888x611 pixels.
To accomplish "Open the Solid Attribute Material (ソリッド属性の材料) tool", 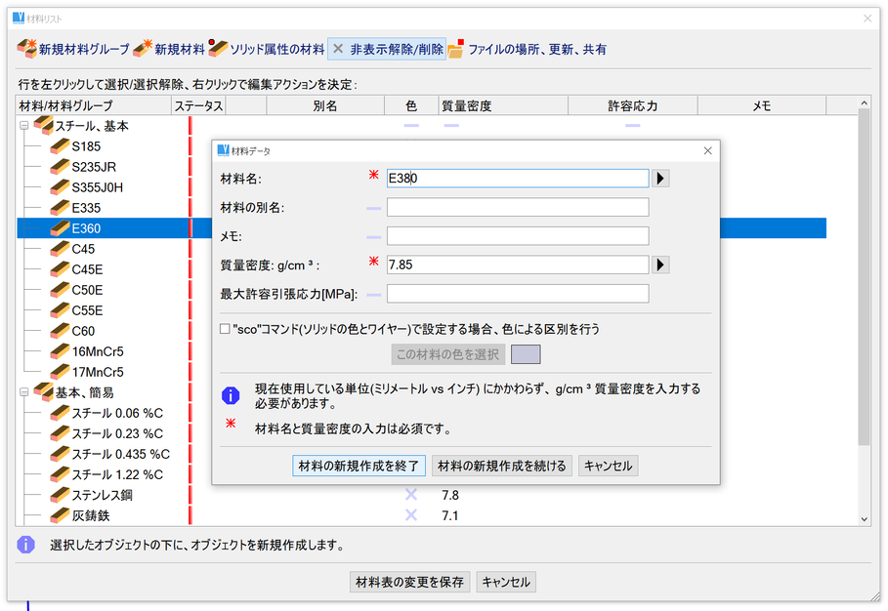I will tap(218, 49).
